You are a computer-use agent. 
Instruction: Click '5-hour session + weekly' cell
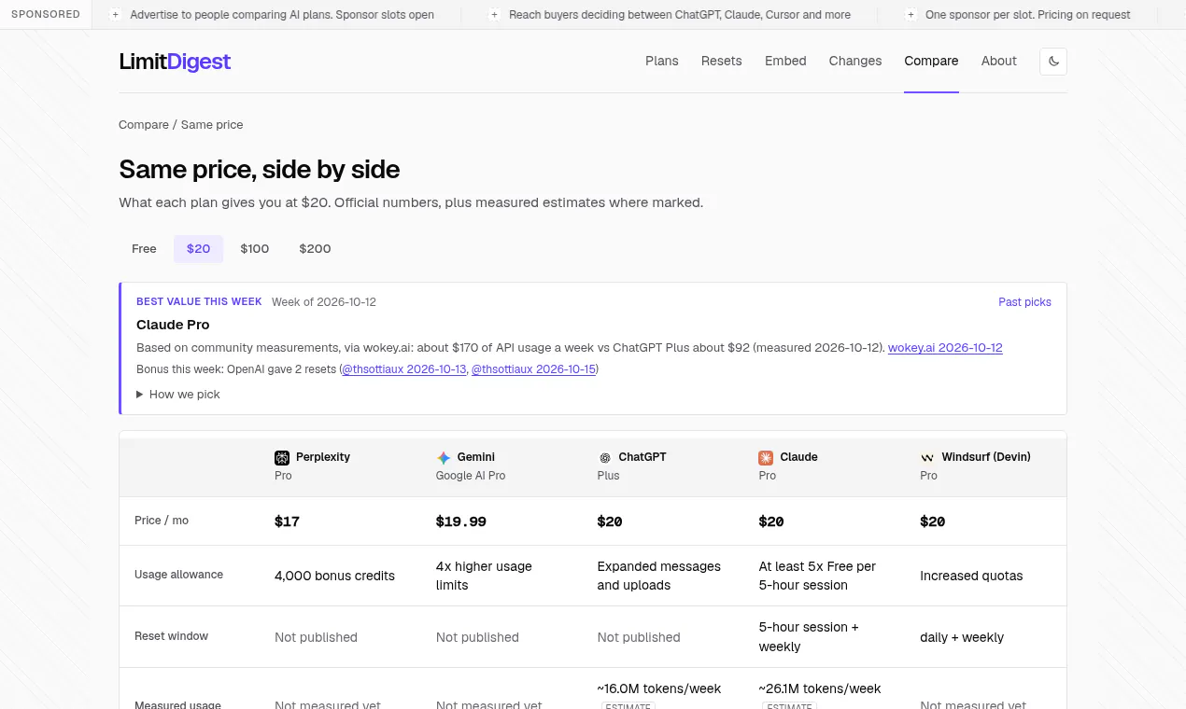pos(809,637)
